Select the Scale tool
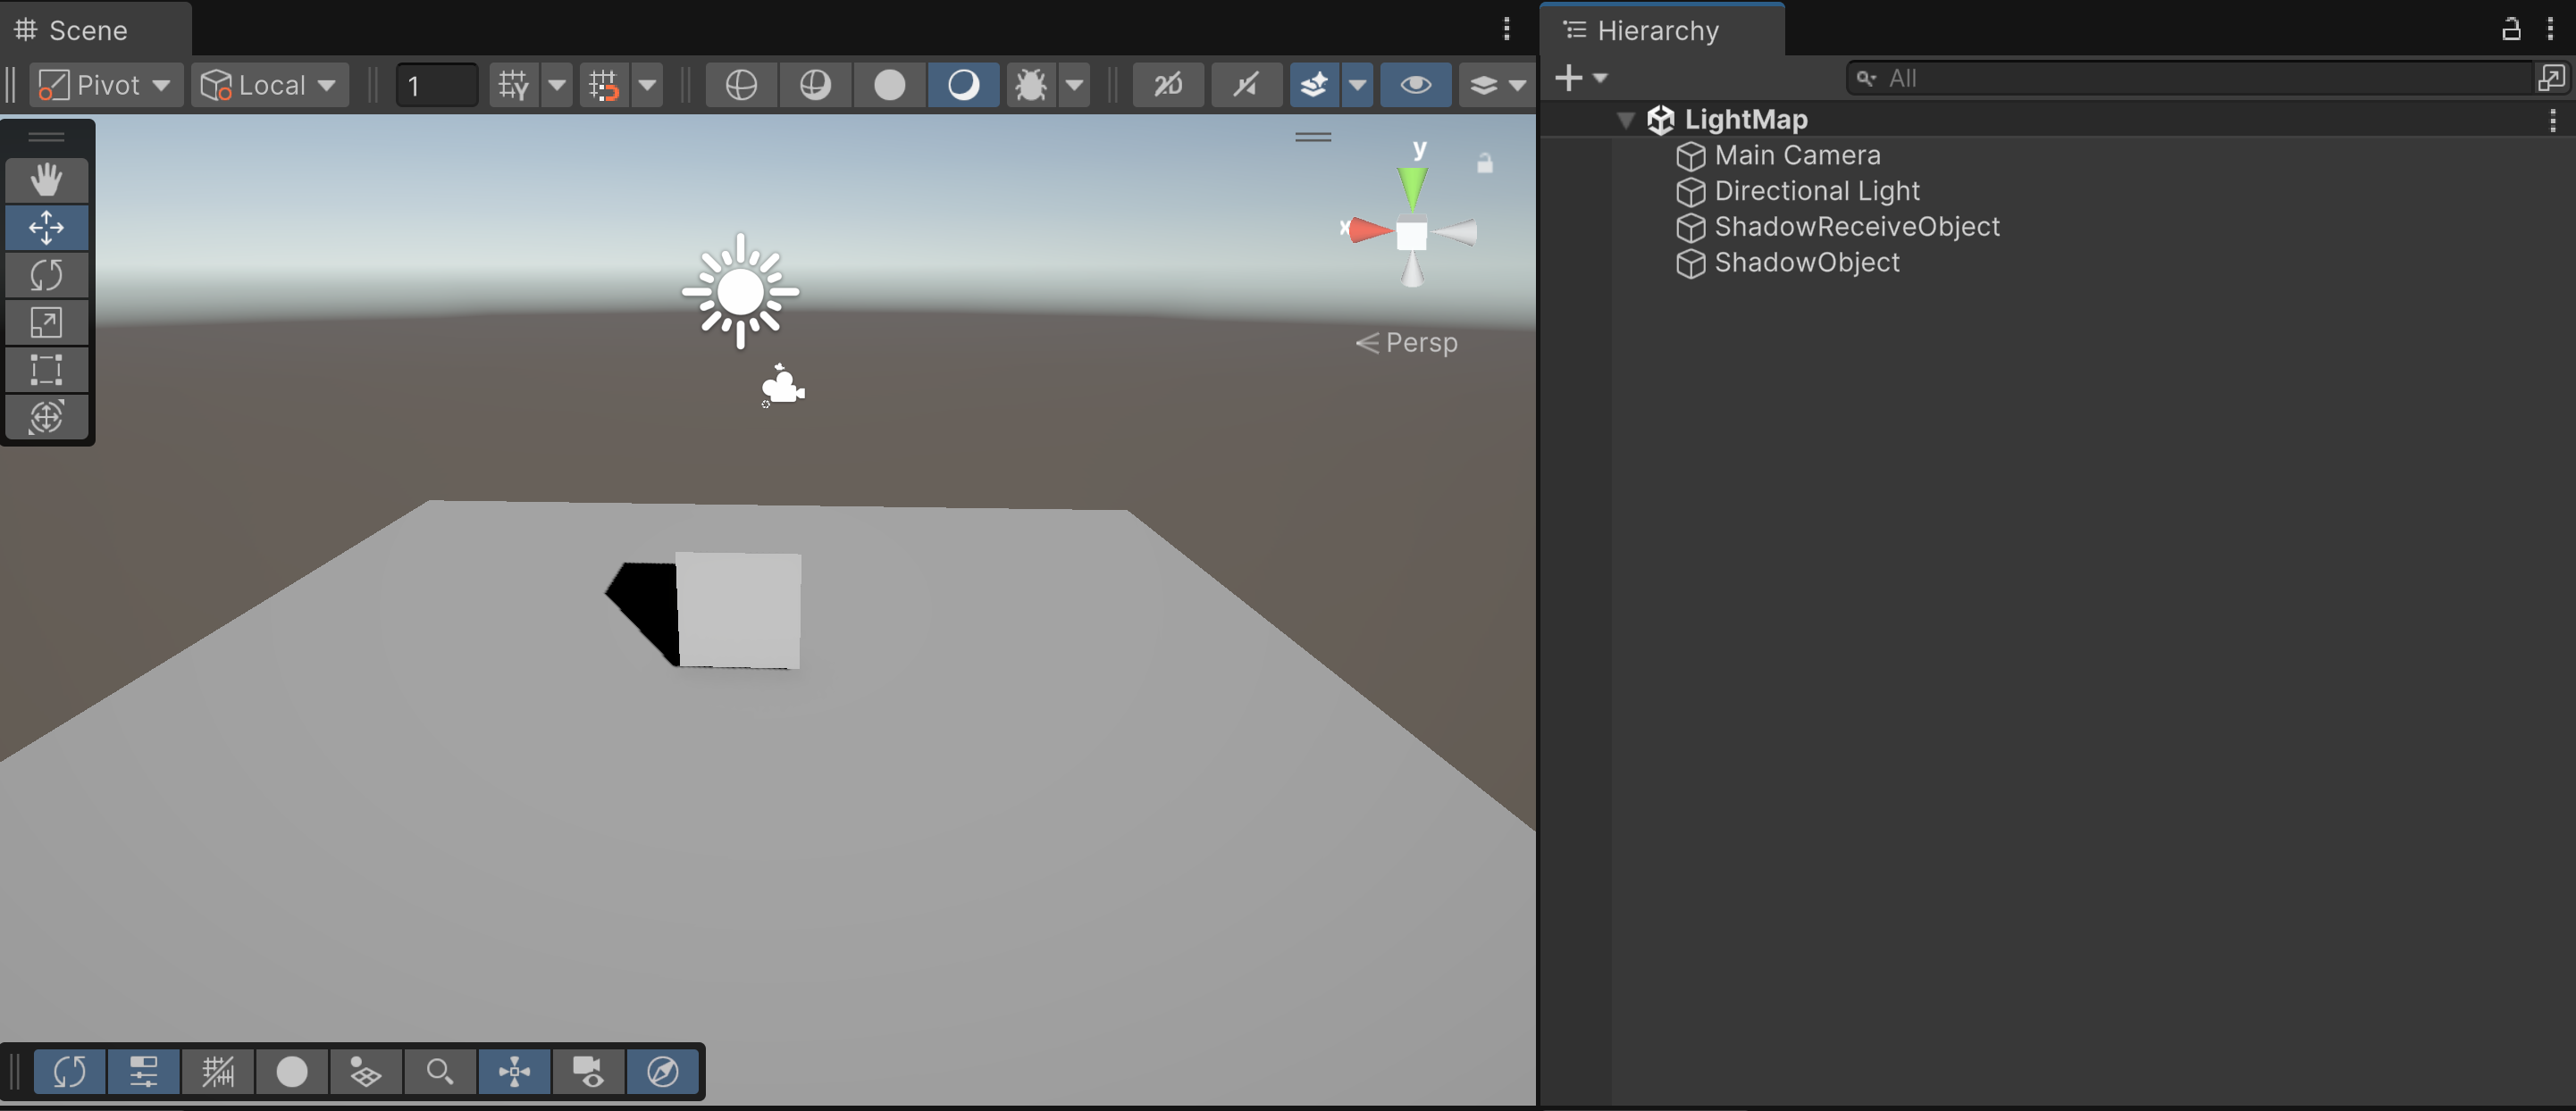This screenshot has height=1111, width=2576. coord(46,322)
